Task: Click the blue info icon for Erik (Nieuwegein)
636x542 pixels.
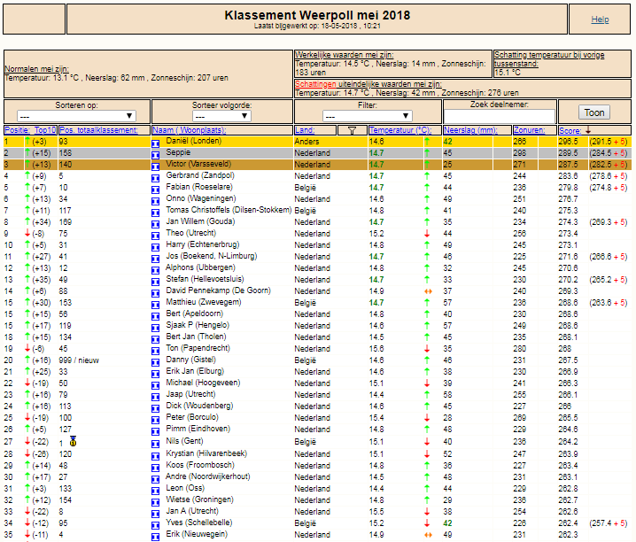Action: (155, 537)
